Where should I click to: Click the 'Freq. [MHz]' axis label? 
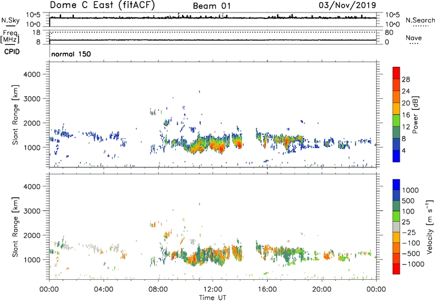point(10,37)
